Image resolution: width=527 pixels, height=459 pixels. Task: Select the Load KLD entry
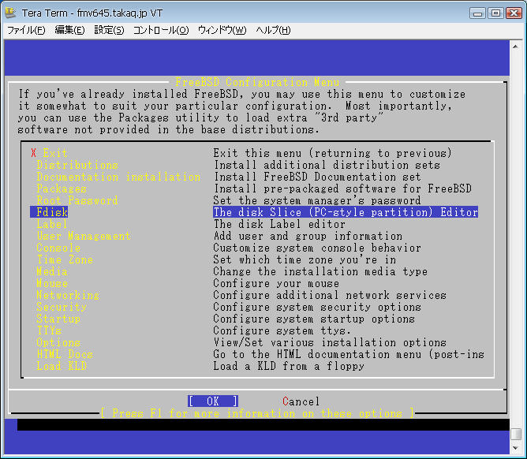point(62,366)
